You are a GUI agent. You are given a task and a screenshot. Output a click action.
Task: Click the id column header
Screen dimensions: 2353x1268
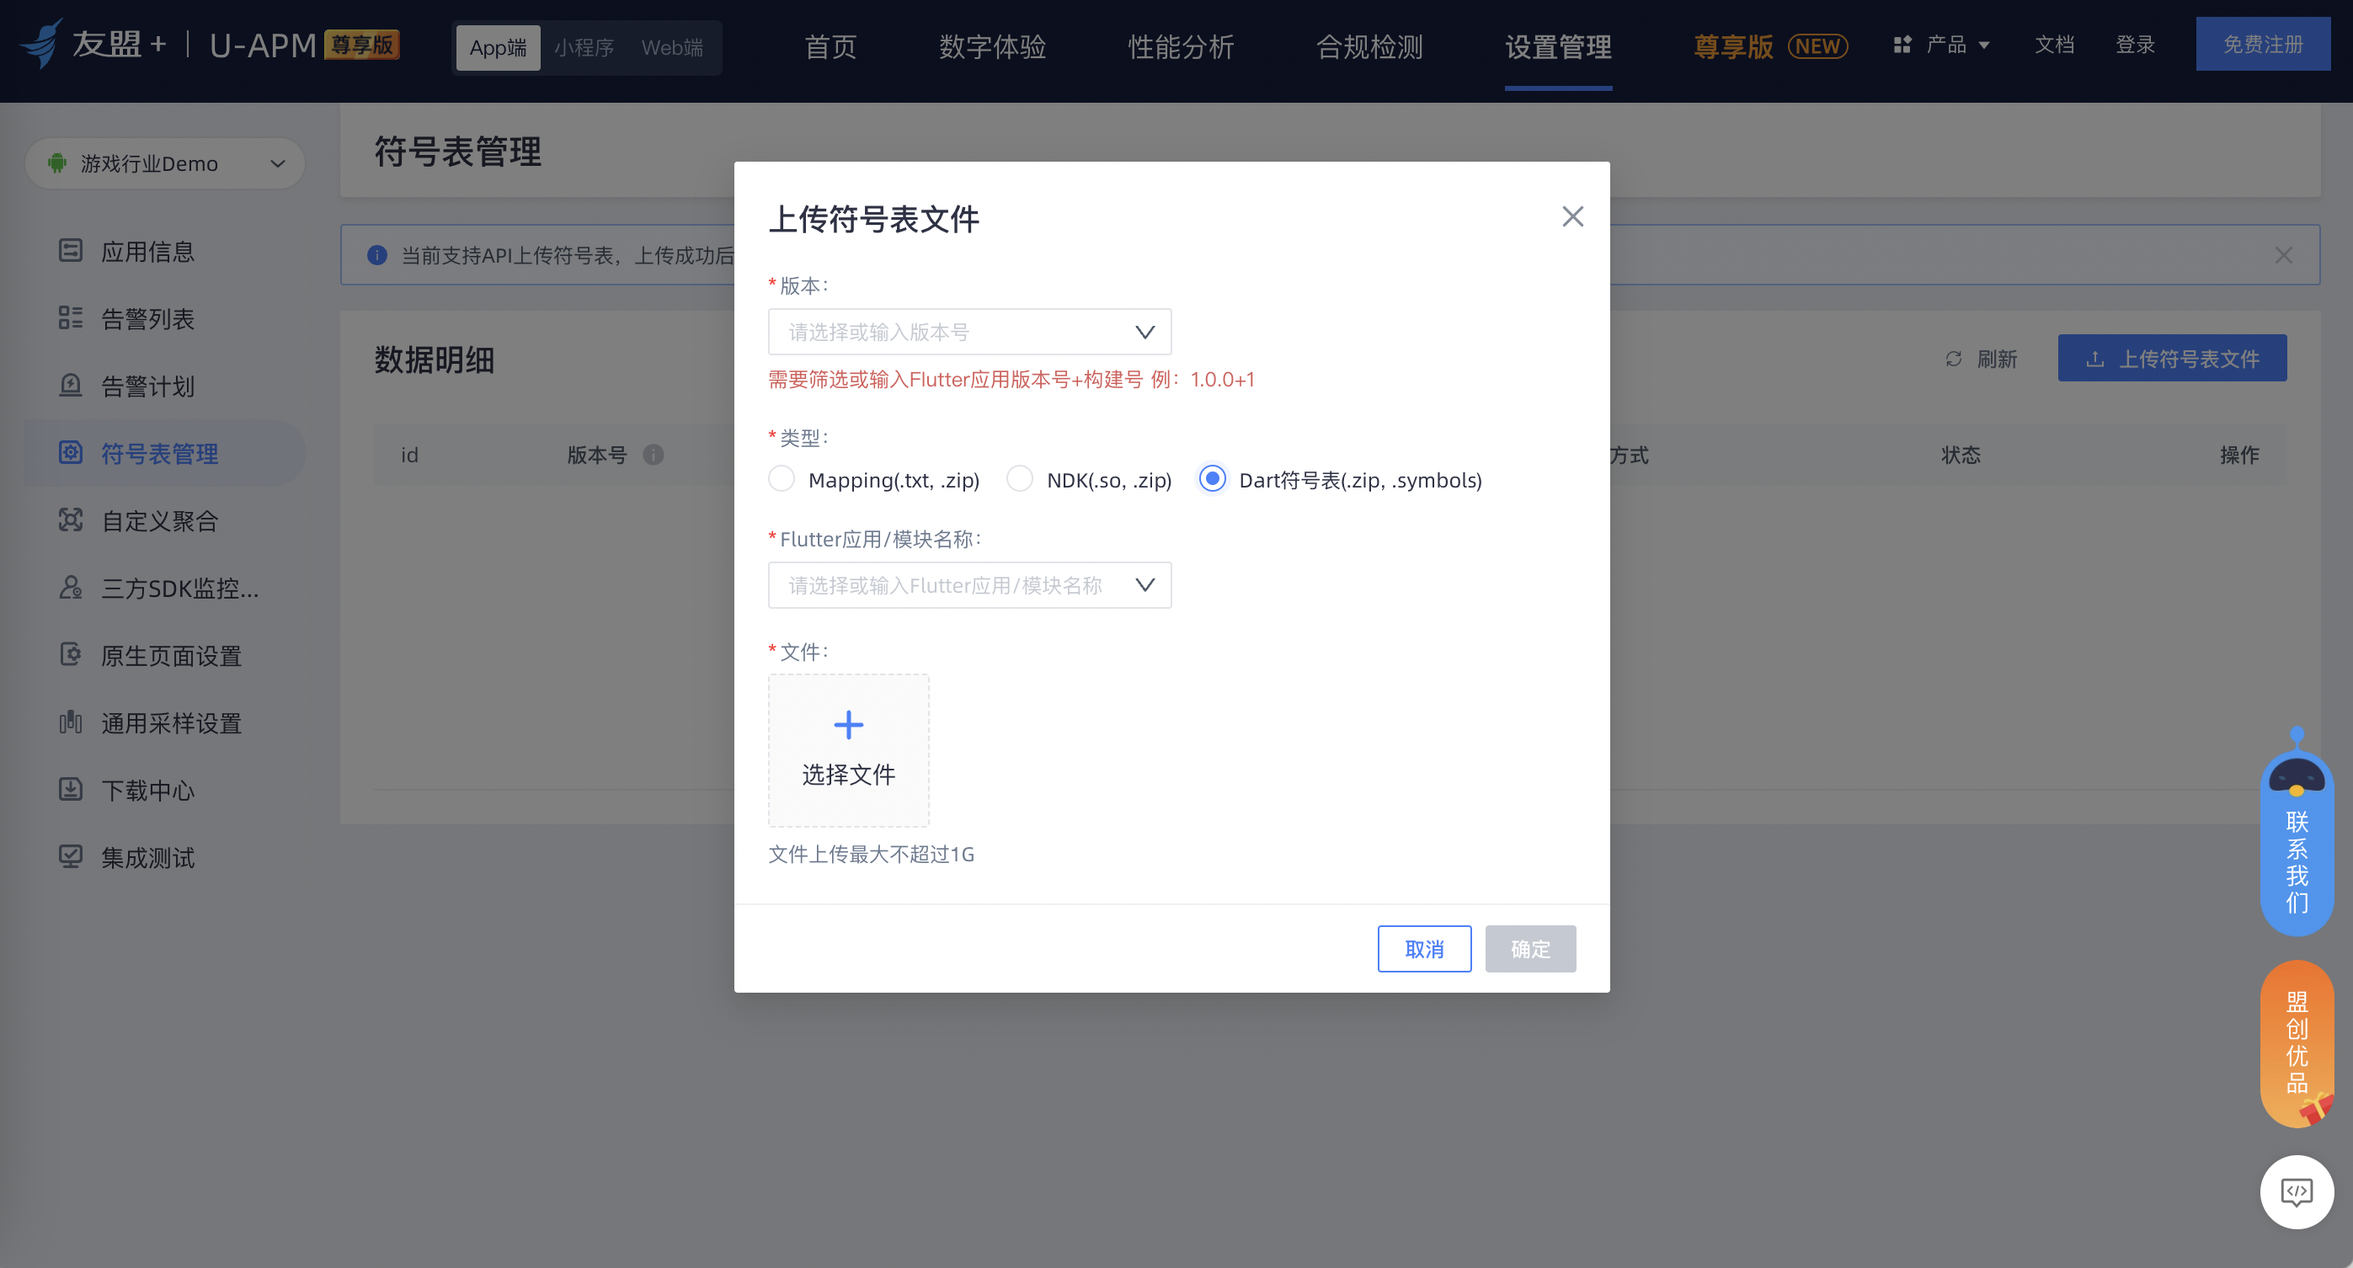(409, 455)
